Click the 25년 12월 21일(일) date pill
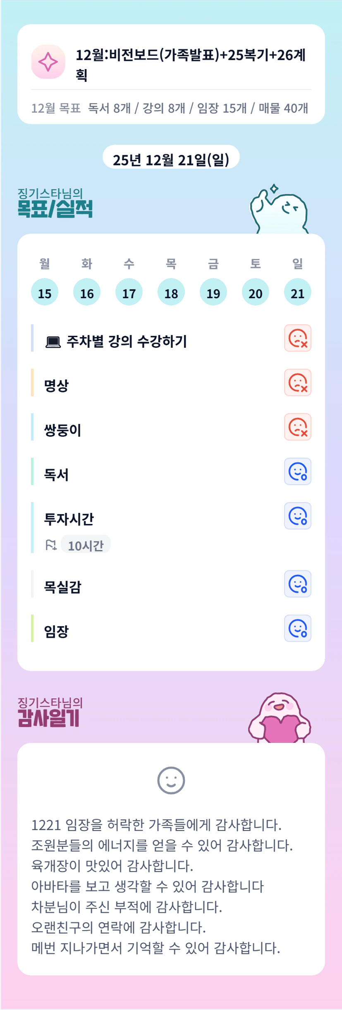 [x=171, y=160]
